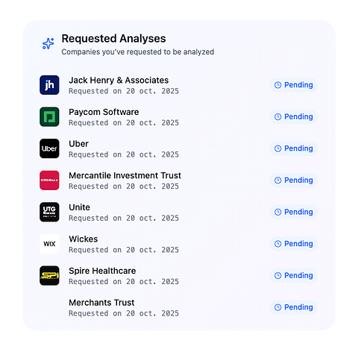Open the Unite UTG logo icon

pyautogui.click(x=49, y=212)
